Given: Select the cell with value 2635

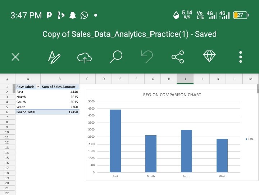Looking at the screenshot, I should click(60, 97).
